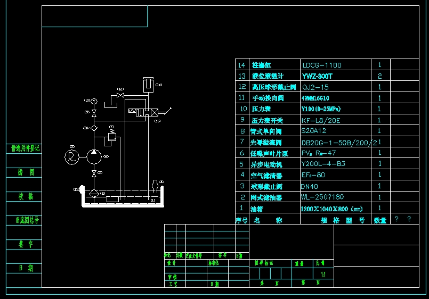429x299 pixels.
Task: Select the electric motor symbol beside the pump
Action: [71, 156]
